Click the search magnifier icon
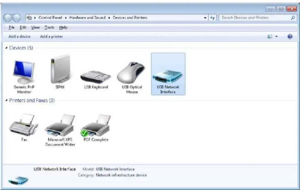300x190 pixels. (293, 18)
